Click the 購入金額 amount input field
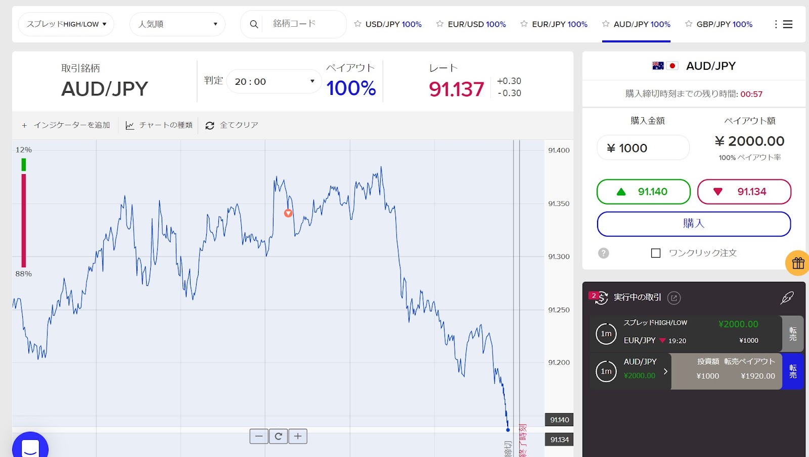The height and width of the screenshot is (457, 809). [x=643, y=148]
